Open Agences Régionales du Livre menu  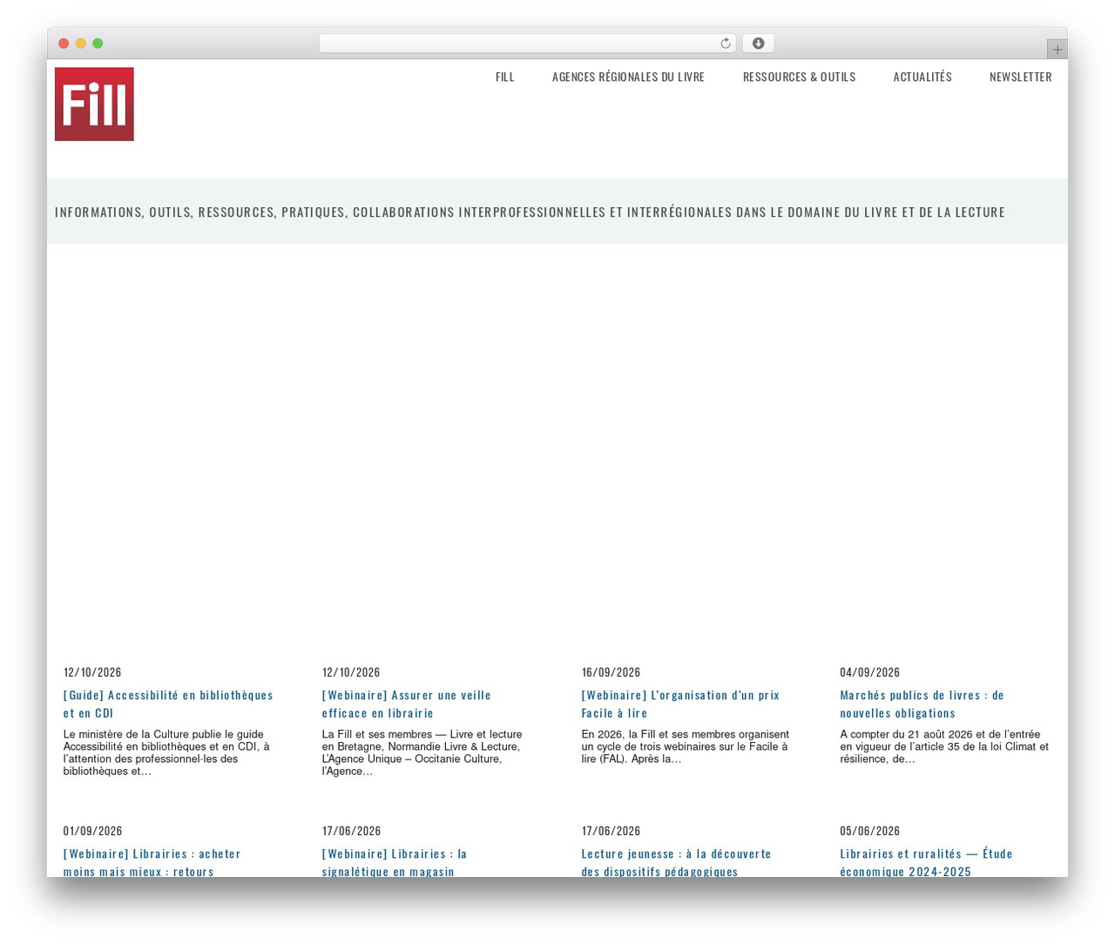[x=628, y=78]
